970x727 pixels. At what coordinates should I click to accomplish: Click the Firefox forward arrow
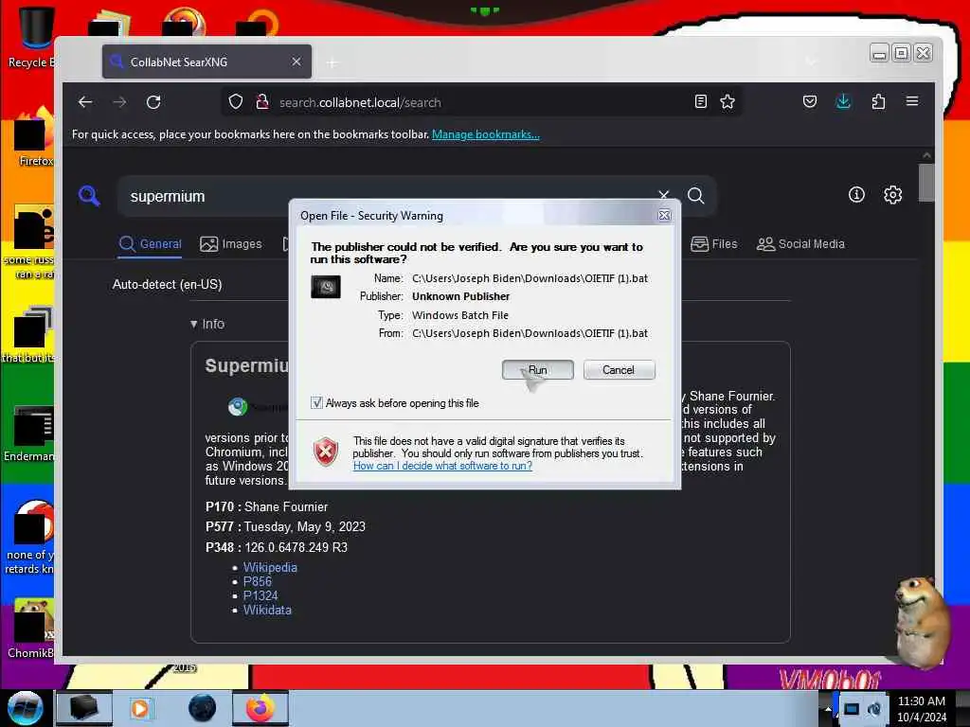(x=119, y=102)
